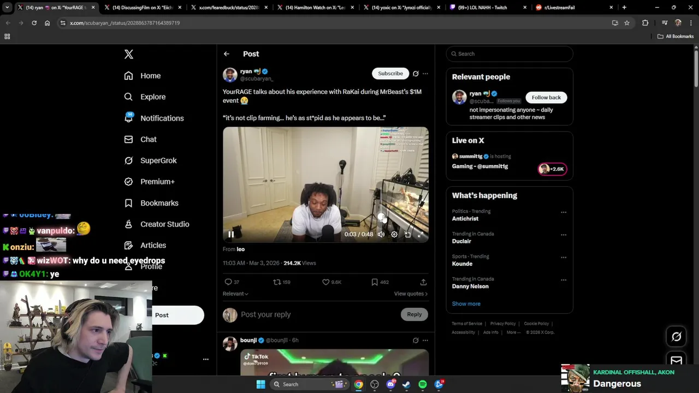Open Spotify from taskbar
Viewport: 699px width, 393px height.
(423, 384)
